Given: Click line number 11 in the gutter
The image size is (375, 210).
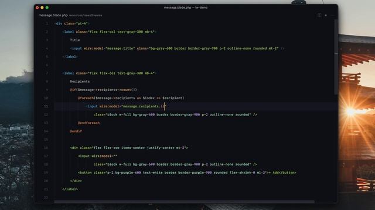Looking at the screenshot, I should pyautogui.click(x=46, y=106).
